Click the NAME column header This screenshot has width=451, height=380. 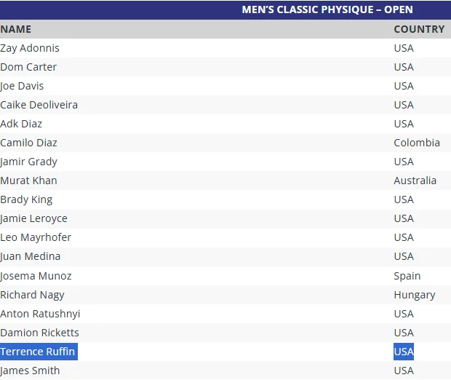point(16,29)
